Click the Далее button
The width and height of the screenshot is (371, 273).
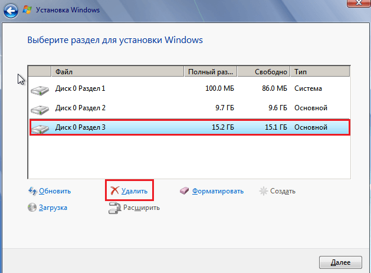click(x=340, y=262)
